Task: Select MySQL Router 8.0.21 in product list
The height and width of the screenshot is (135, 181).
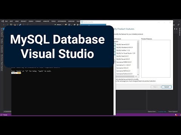Action: [x=123, y=59]
